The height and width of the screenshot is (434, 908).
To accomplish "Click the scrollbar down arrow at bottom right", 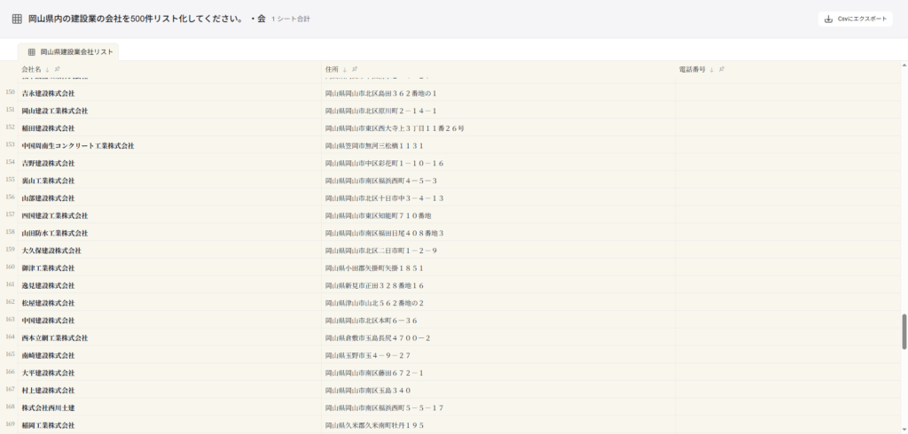I will click(904, 430).
